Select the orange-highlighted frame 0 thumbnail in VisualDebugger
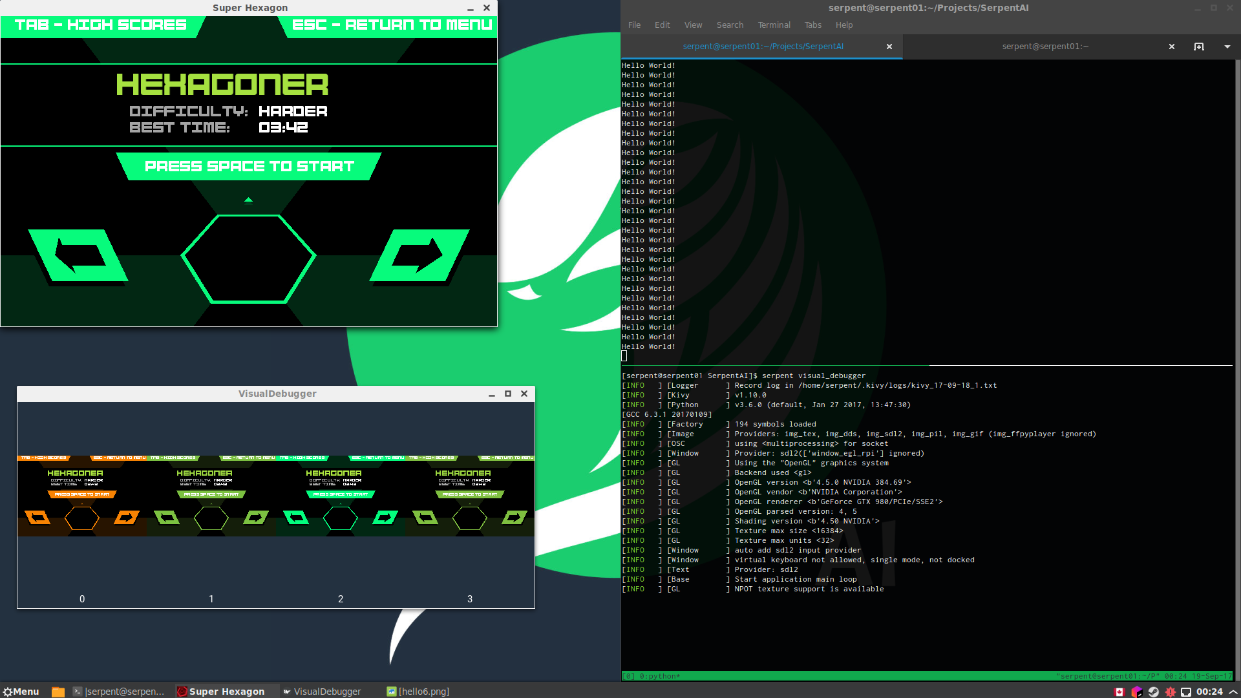 (x=82, y=498)
